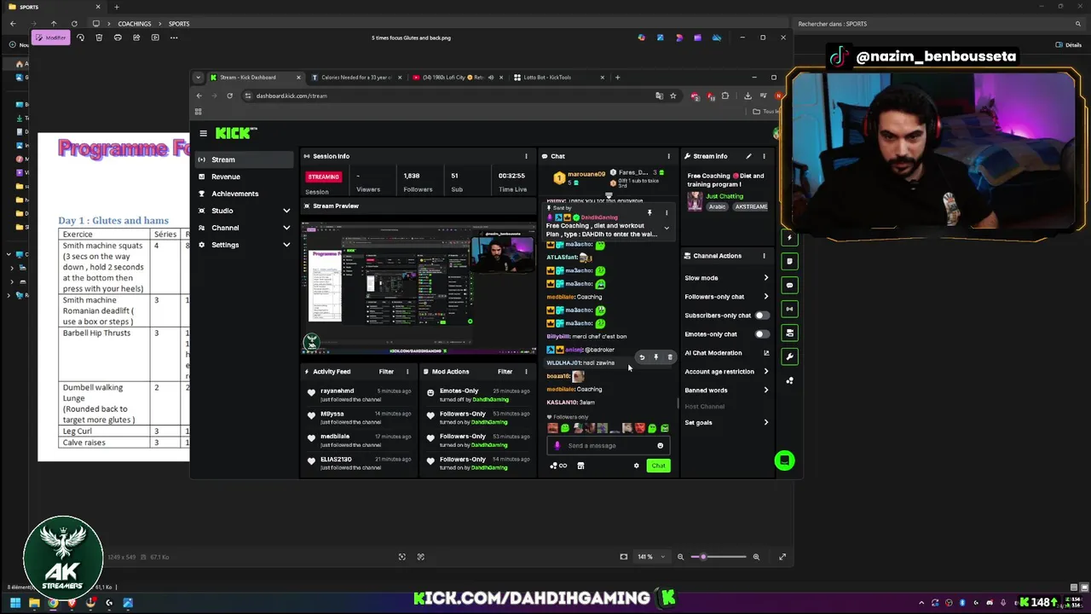Print image from Photos toolbar
This screenshot has height=614, width=1091.
(x=118, y=38)
